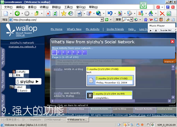The height and width of the screenshot is (127, 177).
Task: Expand the undo dropdown arrow
Action: click(x=115, y=14)
